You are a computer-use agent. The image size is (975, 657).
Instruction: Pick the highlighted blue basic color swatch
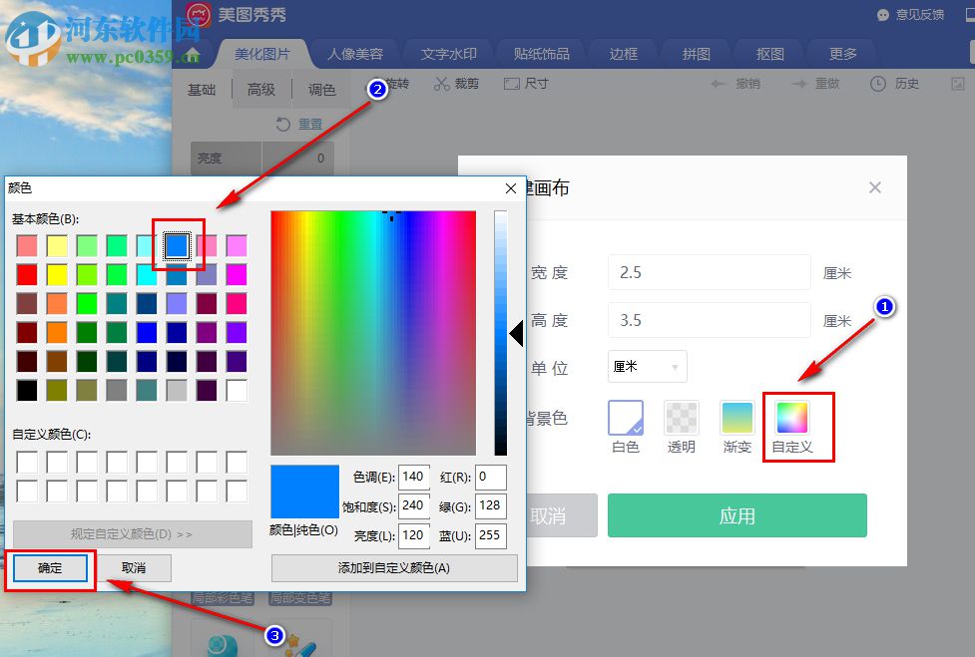(x=177, y=244)
